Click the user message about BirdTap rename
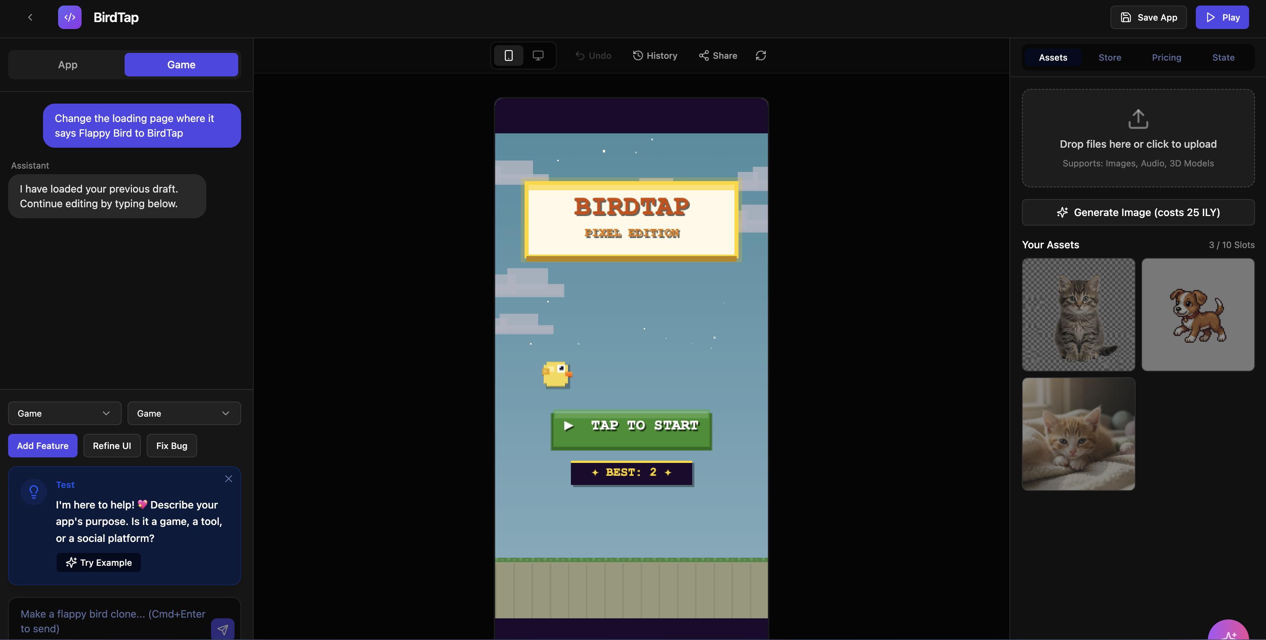Screen dimensions: 1266x640 tap(142, 126)
